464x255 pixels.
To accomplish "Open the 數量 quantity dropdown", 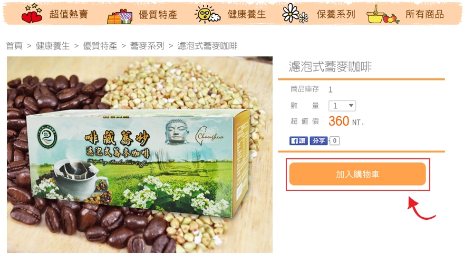I will click(342, 106).
